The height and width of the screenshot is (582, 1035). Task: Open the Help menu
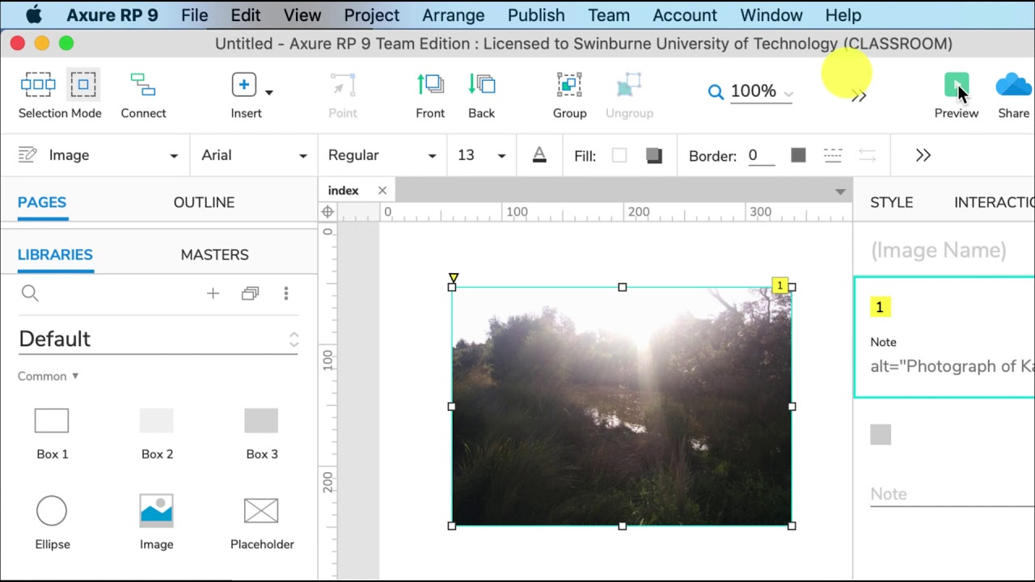coord(843,15)
